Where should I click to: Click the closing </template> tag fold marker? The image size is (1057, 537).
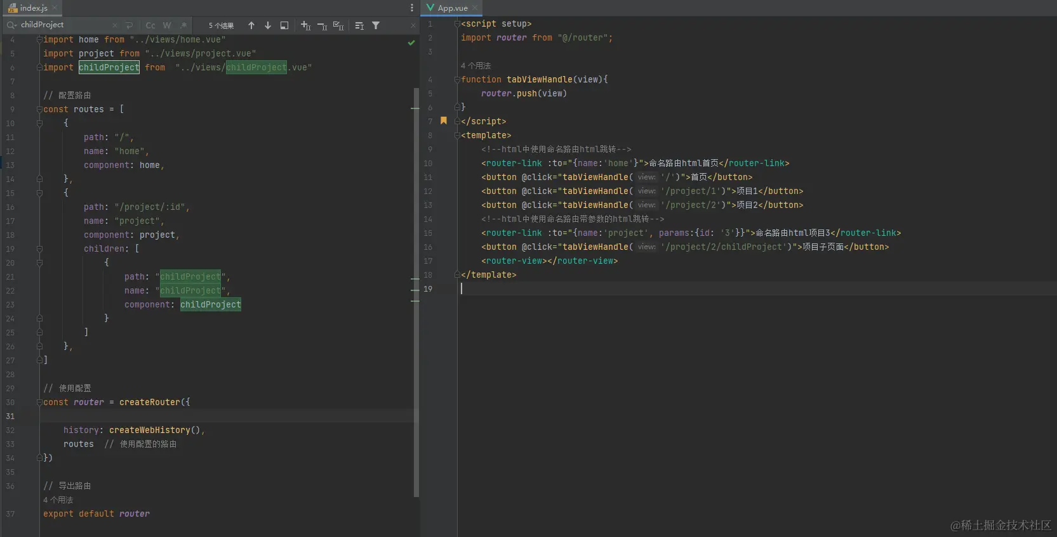457,275
